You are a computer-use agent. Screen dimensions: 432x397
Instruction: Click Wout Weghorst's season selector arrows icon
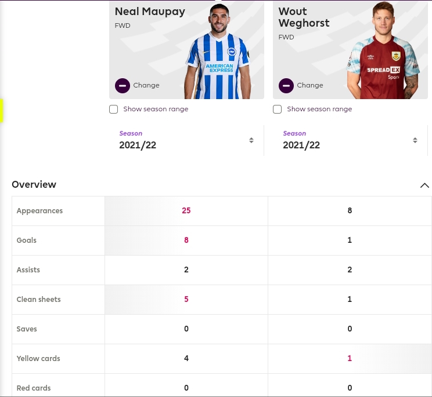pyautogui.click(x=415, y=140)
